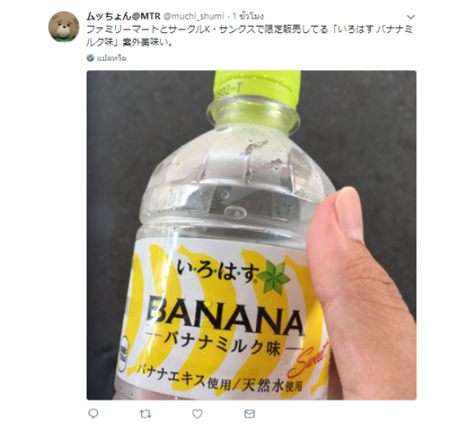Open tweet options chevron menu

[x=411, y=17]
